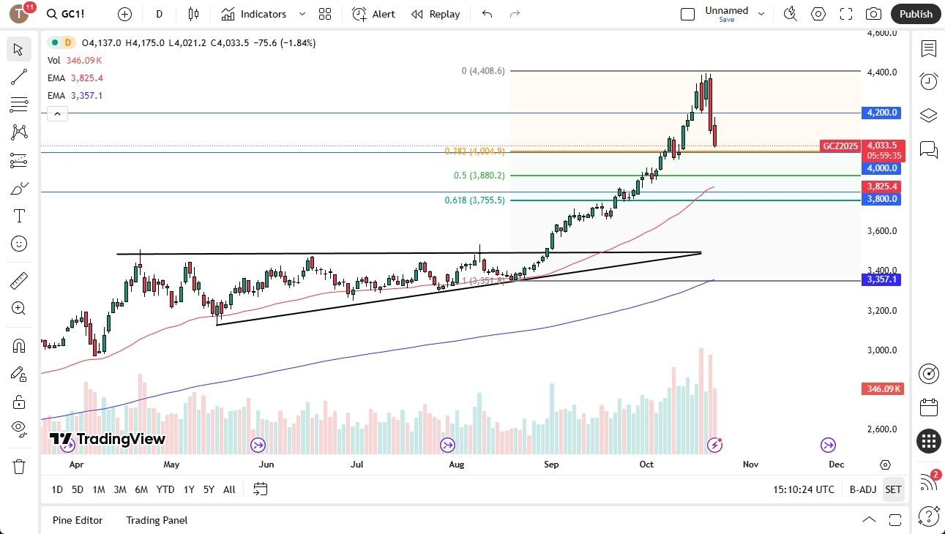Click the GC1! symbol search field
Image resolution: width=945 pixels, height=534 pixels.
[69, 13]
